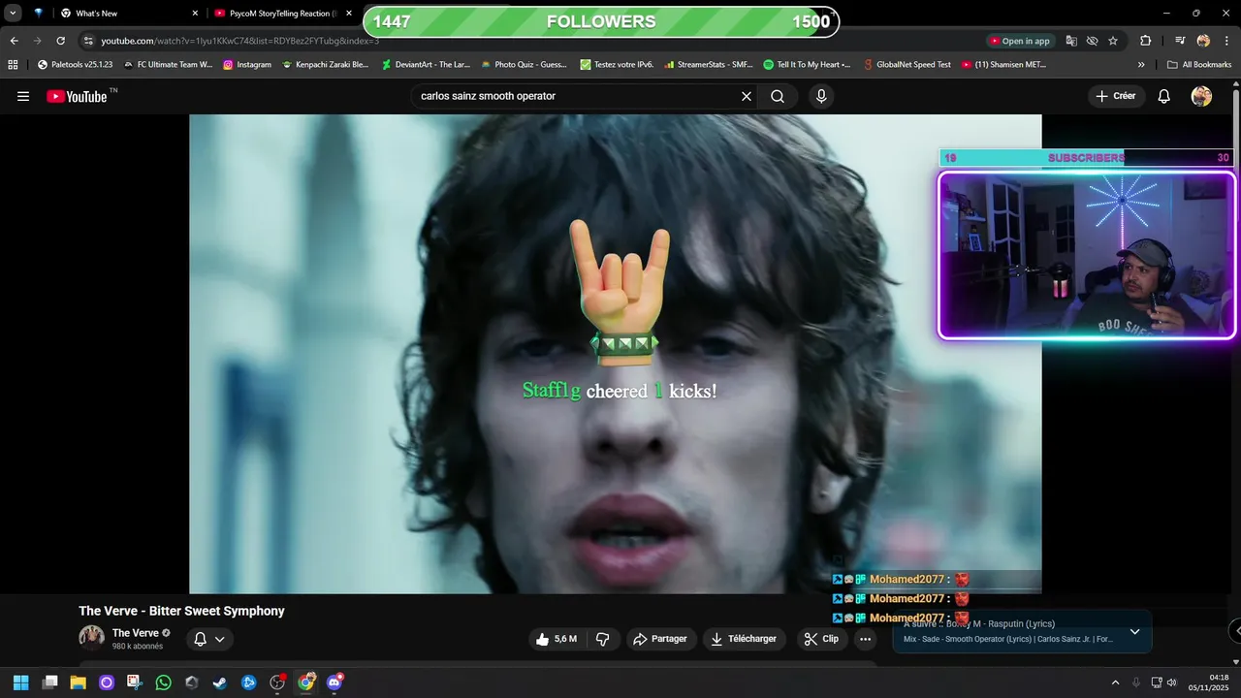Click Open in app in address bar
Viewport: 1241px width, 698px height.
(1019, 41)
